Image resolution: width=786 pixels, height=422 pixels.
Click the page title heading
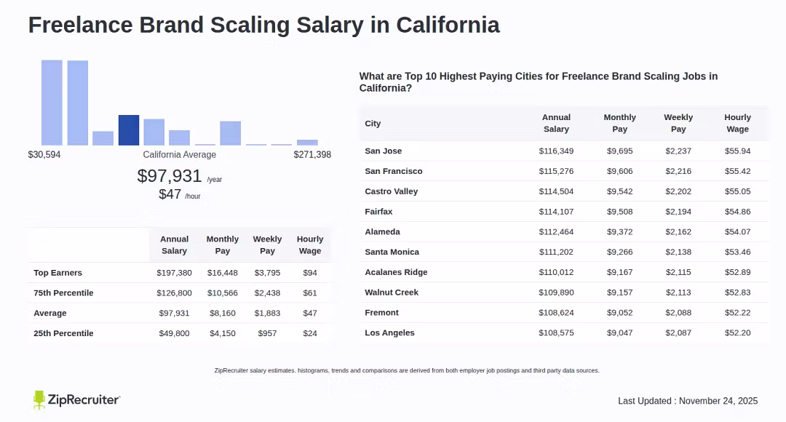[263, 25]
